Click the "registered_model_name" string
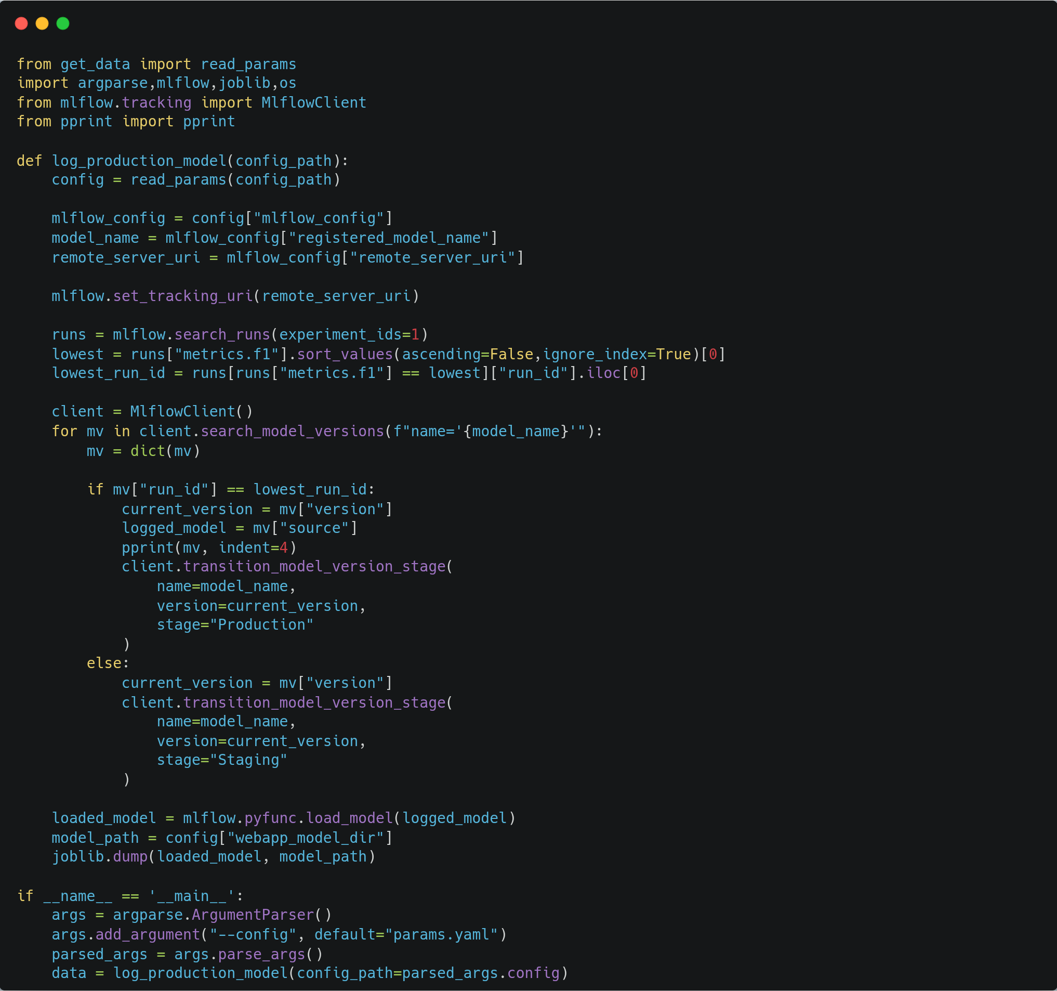This screenshot has width=1057, height=991. tap(388, 238)
